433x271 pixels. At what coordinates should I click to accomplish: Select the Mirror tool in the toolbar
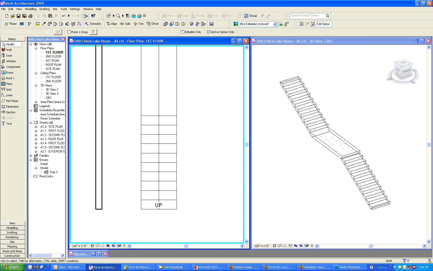click(228, 16)
